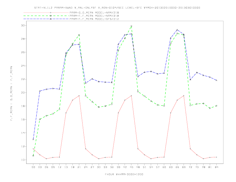Viewport: 236px width, 182px height.
Task: Click x-axis tick label 36
Action: coord(112,167)
